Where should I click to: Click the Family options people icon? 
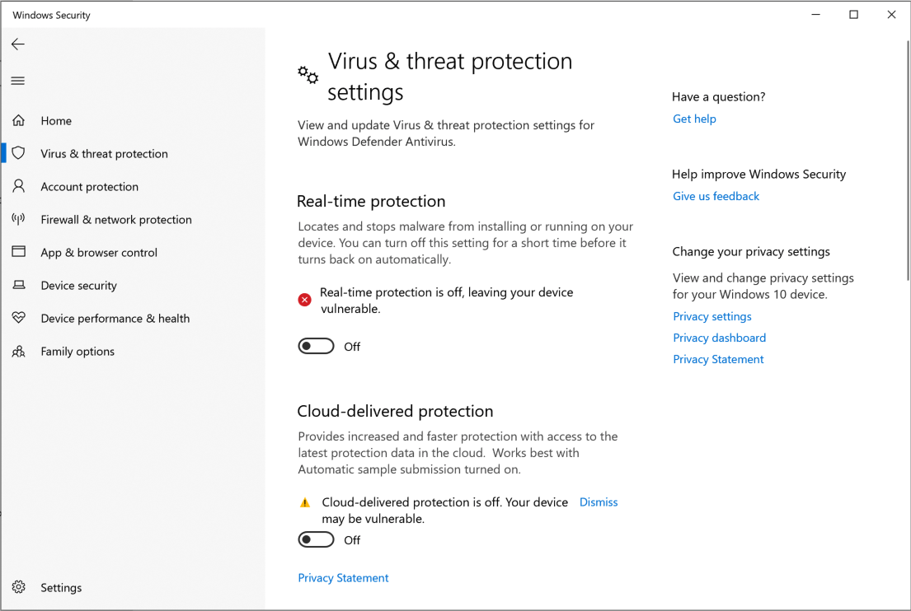point(18,352)
